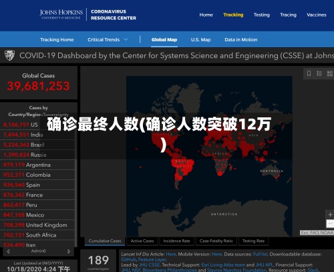Select the Peru row in cases list

click(x=37, y=205)
